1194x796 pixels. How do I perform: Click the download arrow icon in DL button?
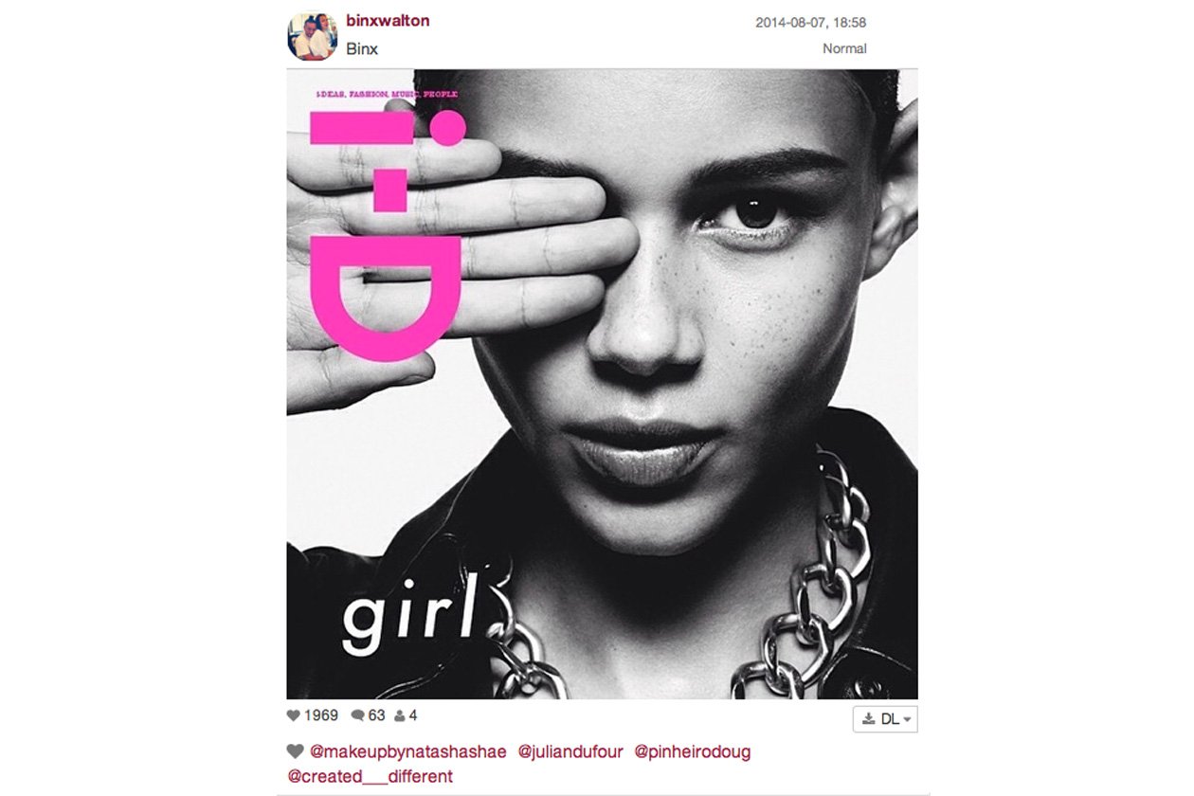tap(868, 719)
